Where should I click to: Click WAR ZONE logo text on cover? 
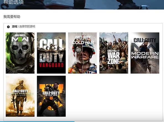click(x=114, y=58)
